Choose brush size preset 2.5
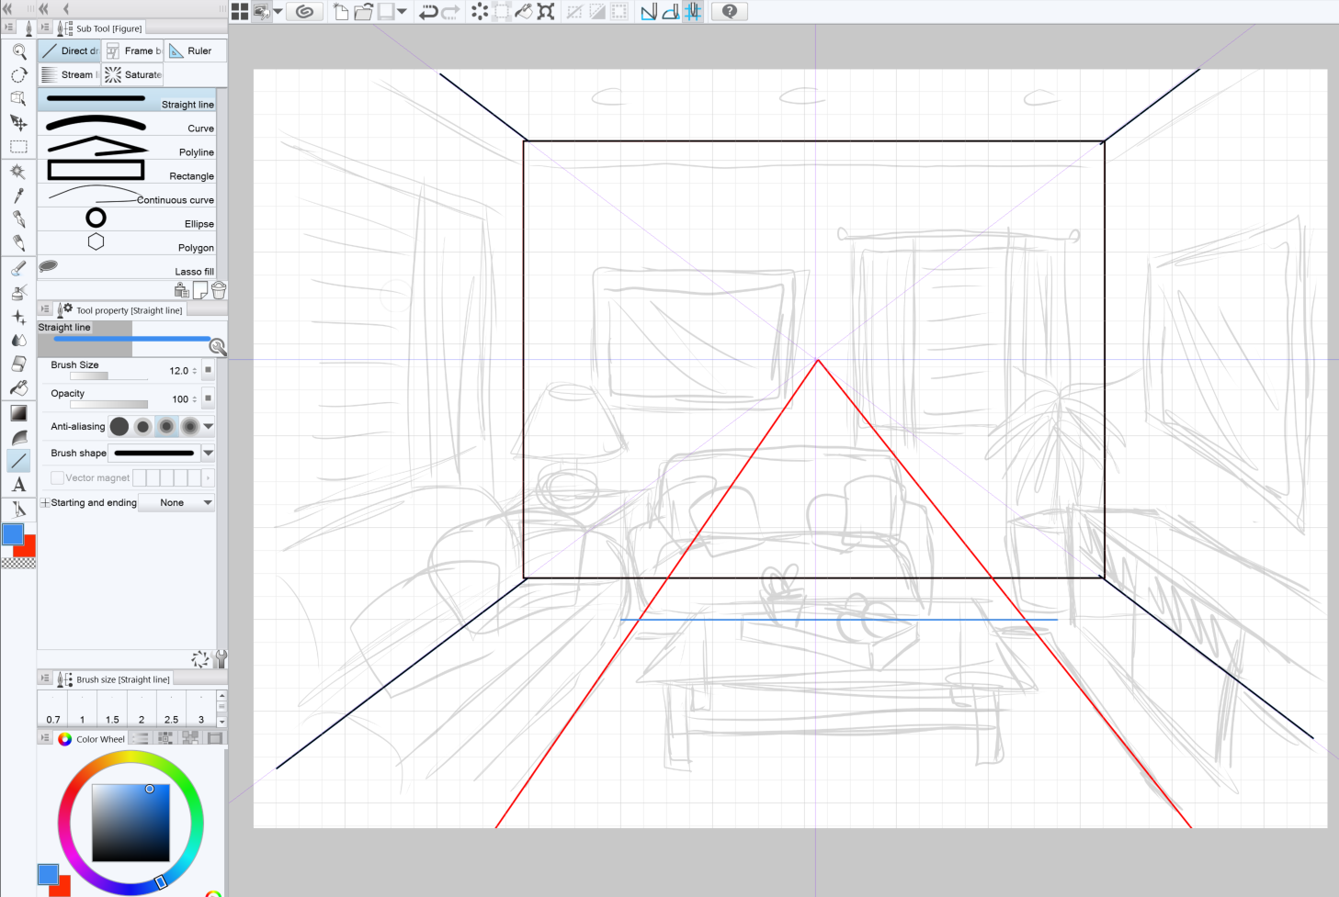The image size is (1339, 897). [171, 710]
